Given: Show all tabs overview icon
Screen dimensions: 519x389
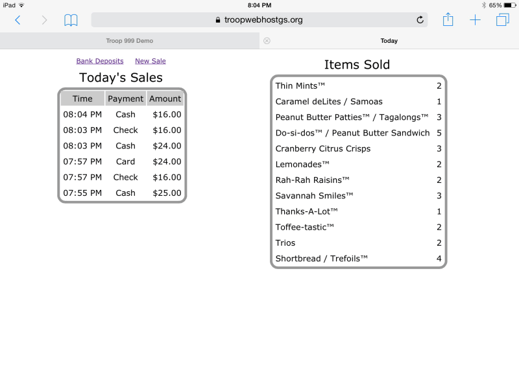Looking at the screenshot, I should point(502,19).
